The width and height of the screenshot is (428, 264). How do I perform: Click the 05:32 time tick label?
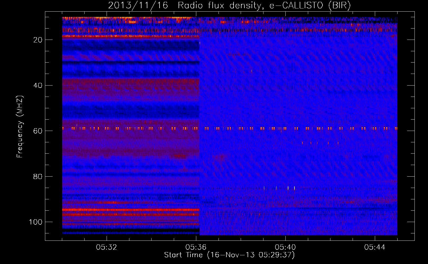[x=107, y=247]
